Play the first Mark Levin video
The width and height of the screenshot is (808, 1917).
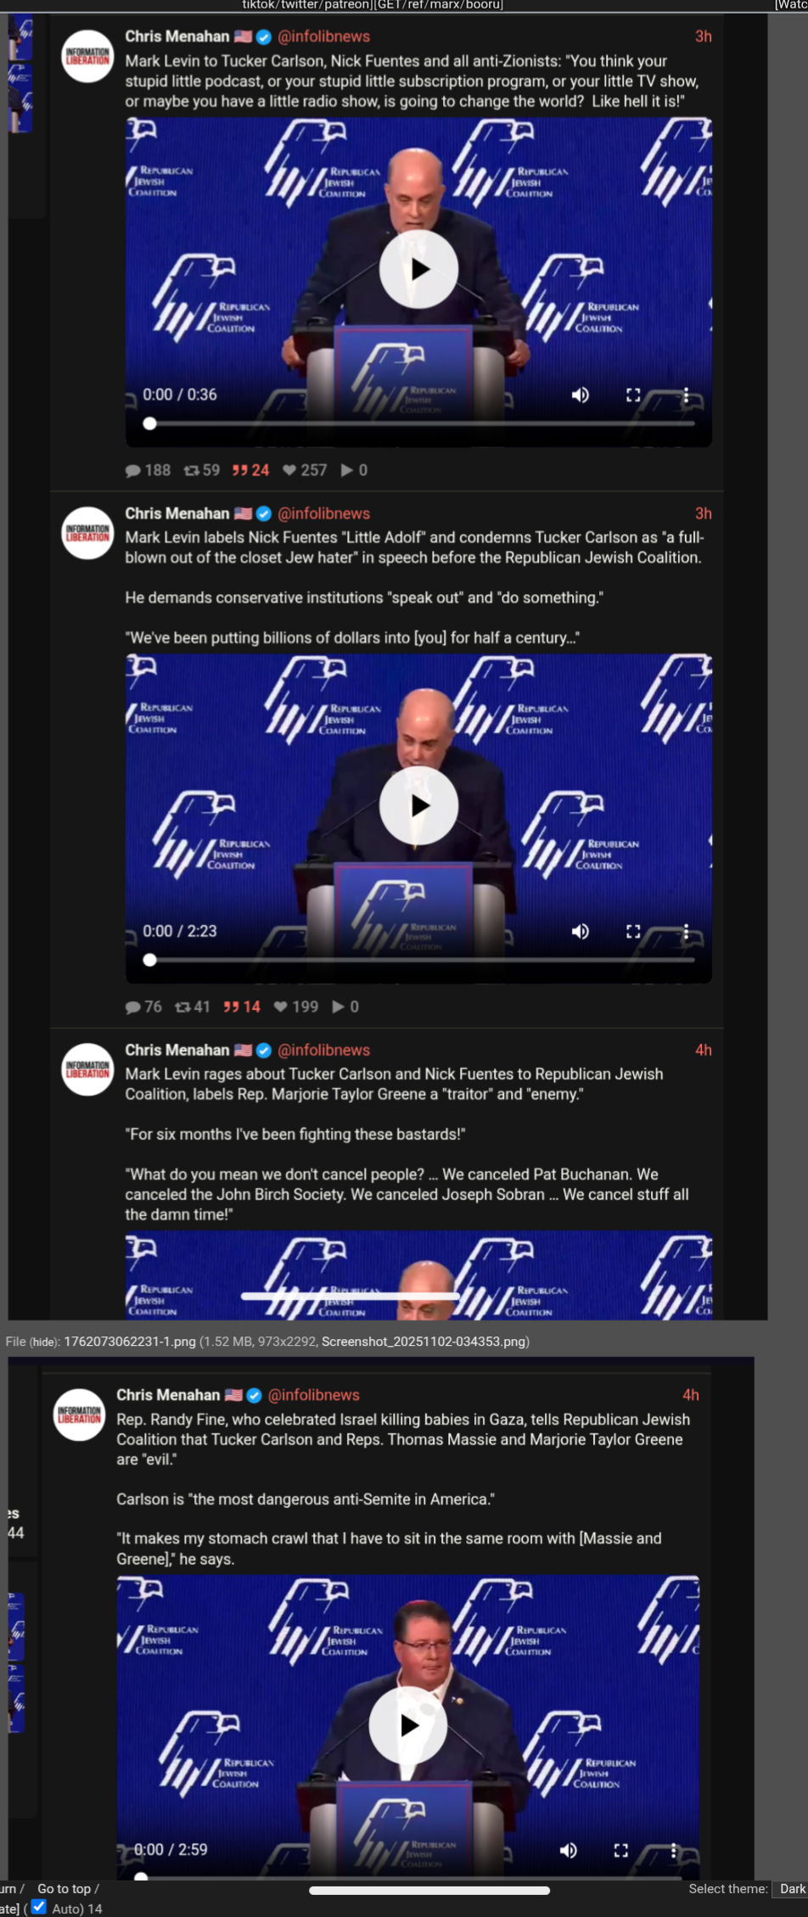pos(418,269)
